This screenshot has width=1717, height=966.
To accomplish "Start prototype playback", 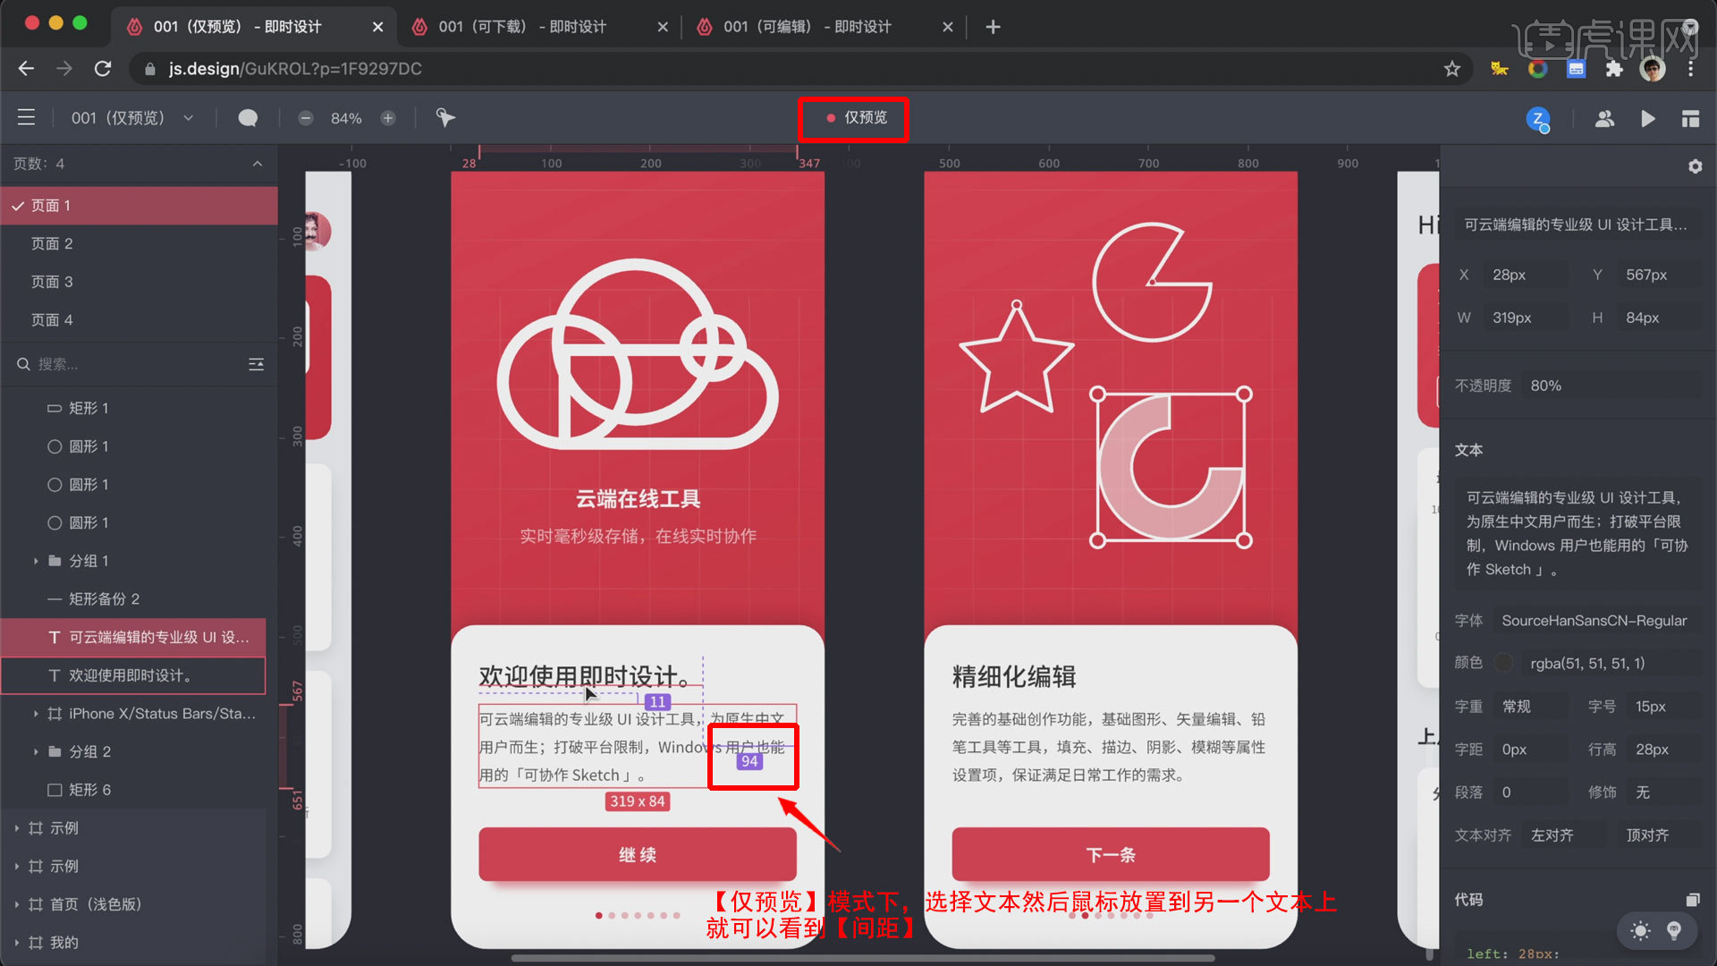I will click(1647, 118).
